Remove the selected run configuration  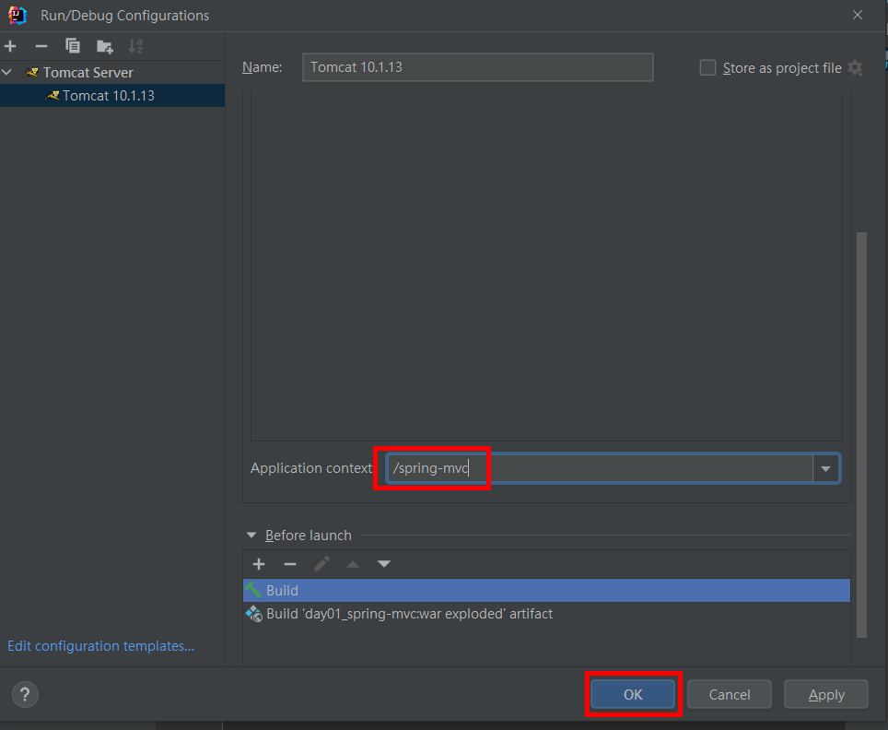point(41,46)
